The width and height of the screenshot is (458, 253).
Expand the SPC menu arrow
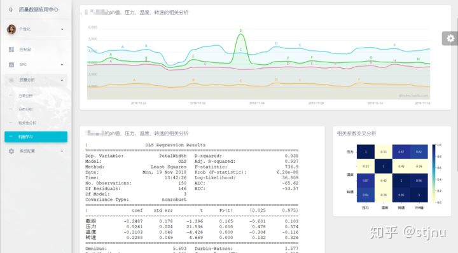62,65
